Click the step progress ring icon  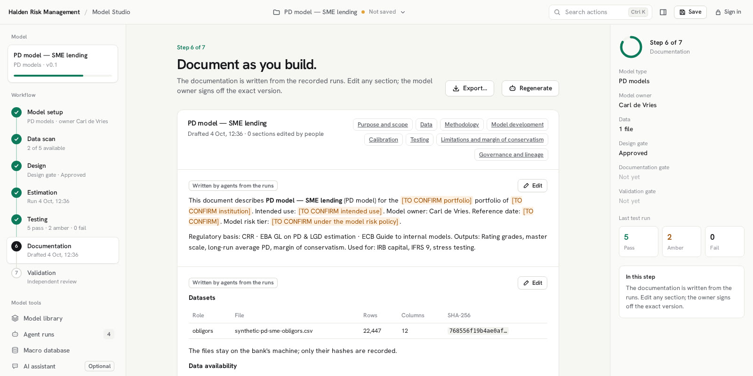pyautogui.click(x=631, y=47)
